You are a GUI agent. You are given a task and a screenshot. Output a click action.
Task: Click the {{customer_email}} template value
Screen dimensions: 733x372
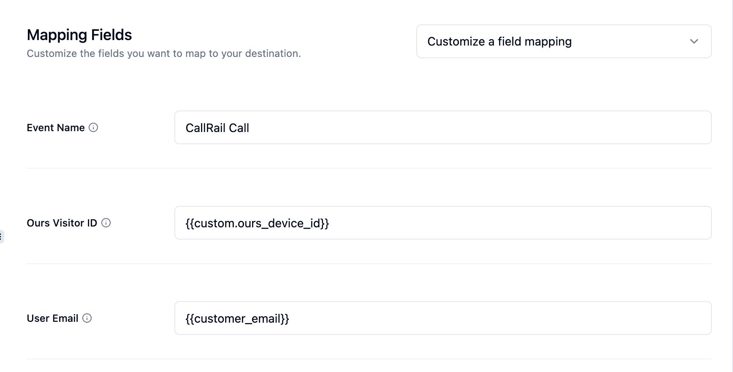coord(237,318)
